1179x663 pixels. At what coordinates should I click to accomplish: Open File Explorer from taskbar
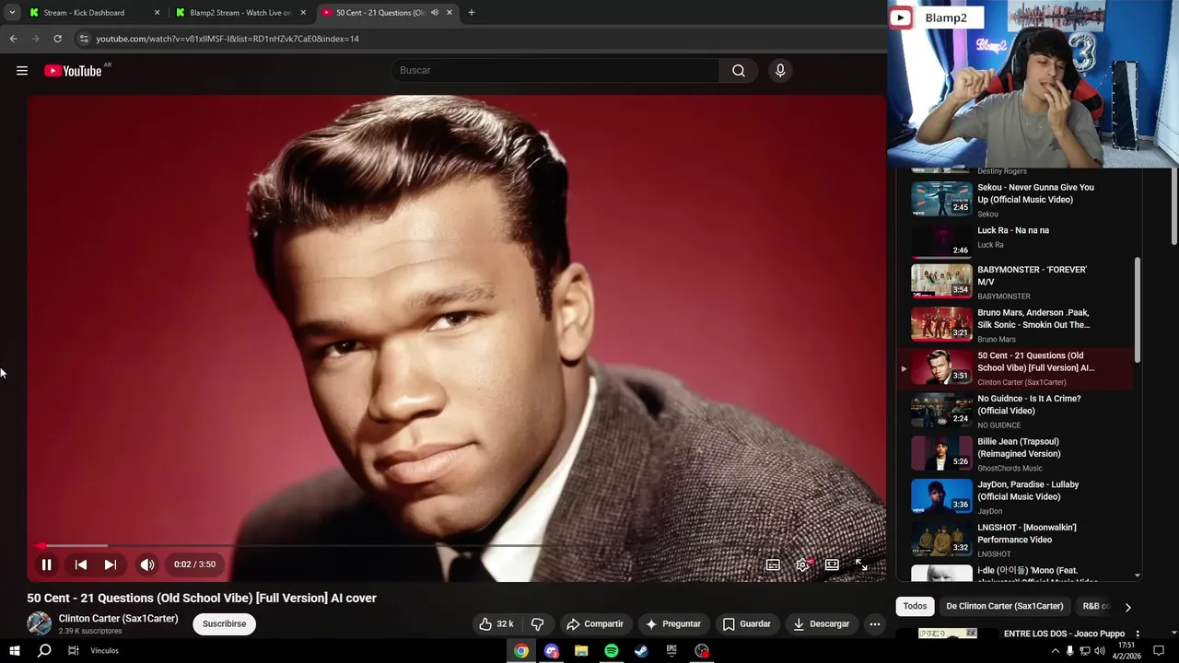tap(581, 651)
